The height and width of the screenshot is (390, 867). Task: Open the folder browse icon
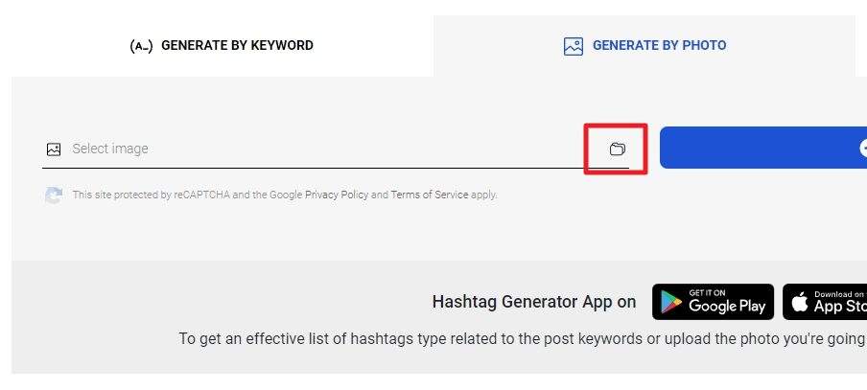tap(617, 149)
